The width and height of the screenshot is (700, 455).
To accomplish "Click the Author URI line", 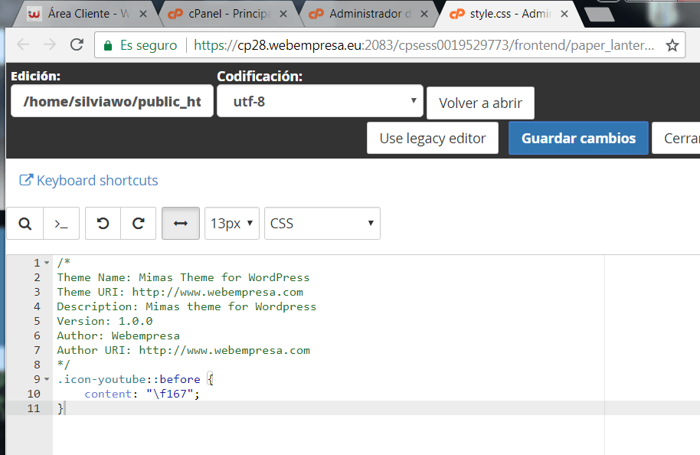I will tap(184, 351).
